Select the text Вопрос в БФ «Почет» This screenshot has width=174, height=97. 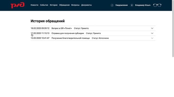(x=62, y=28)
